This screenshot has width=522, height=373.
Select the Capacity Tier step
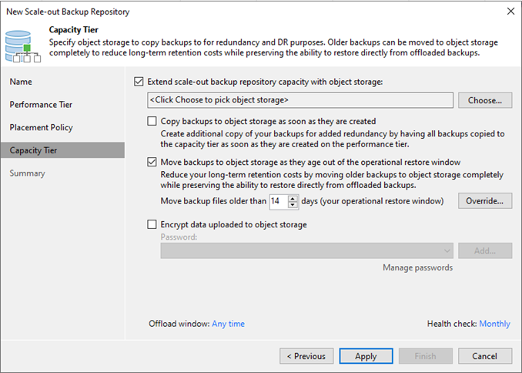click(x=62, y=150)
